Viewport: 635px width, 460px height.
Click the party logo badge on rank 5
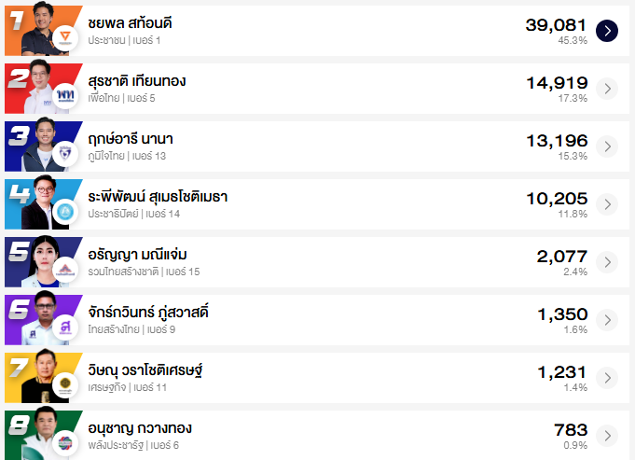pos(65,270)
